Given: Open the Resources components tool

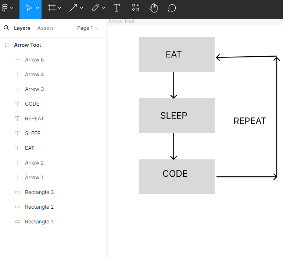Looking at the screenshot, I should [x=136, y=8].
